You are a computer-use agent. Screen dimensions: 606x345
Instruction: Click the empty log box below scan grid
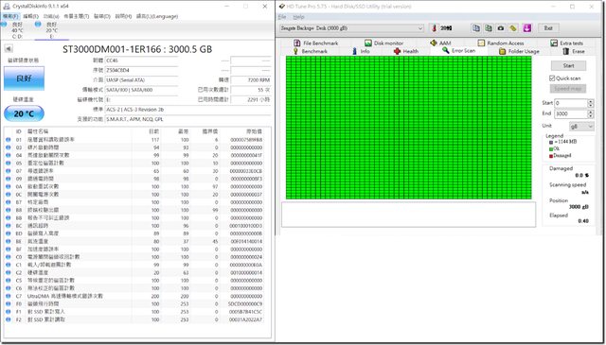(408, 215)
